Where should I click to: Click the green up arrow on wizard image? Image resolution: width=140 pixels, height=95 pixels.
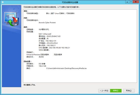[10, 23]
